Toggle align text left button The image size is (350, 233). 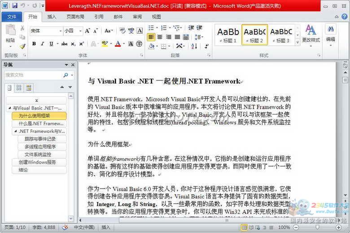tap(151, 37)
